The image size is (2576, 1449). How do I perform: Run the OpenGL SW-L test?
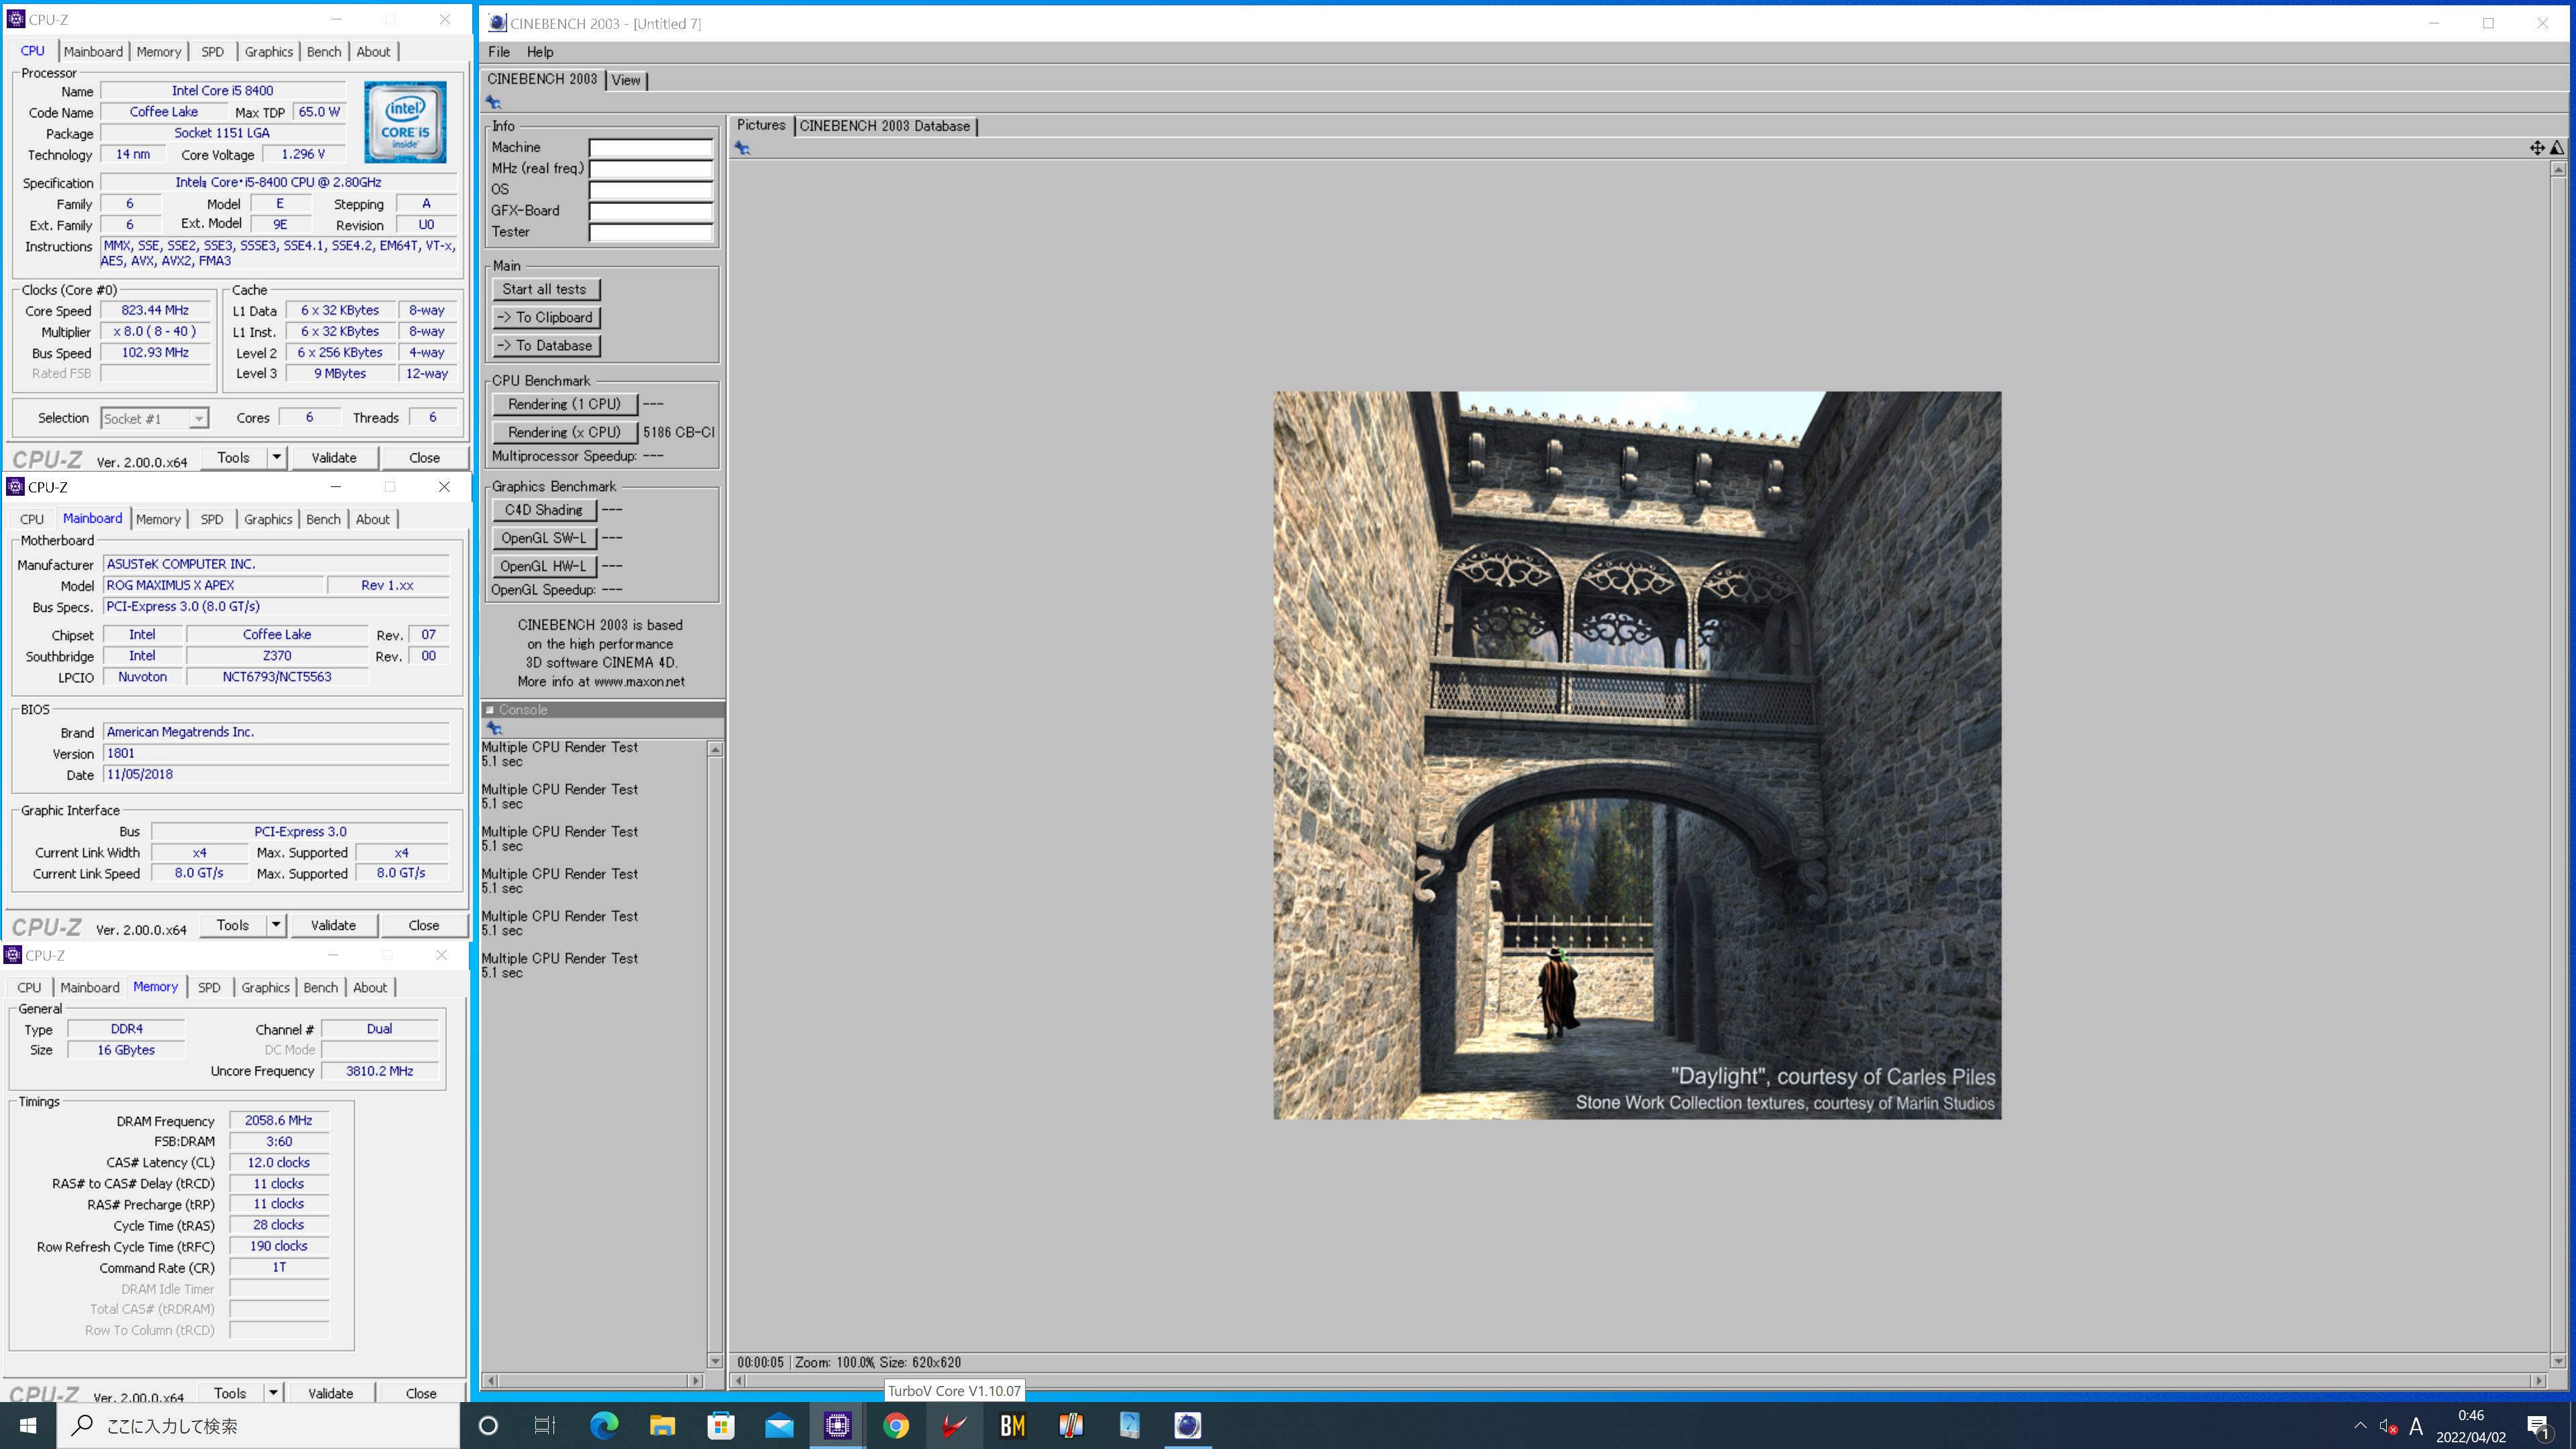pyautogui.click(x=544, y=538)
